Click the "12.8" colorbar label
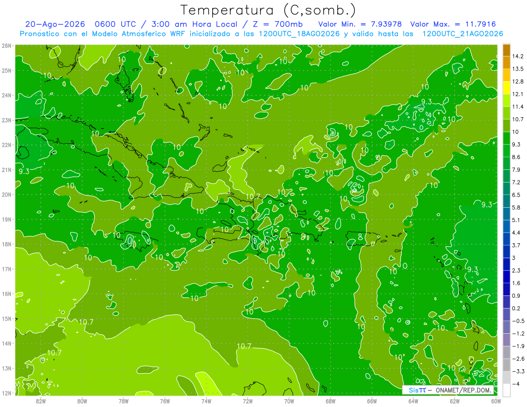Viewport: 527px width, 407px height. coord(518,82)
